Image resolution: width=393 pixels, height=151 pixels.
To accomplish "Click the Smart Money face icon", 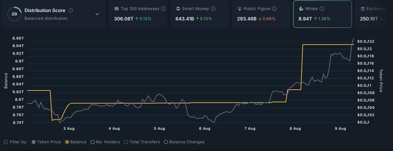I will click(x=178, y=9).
